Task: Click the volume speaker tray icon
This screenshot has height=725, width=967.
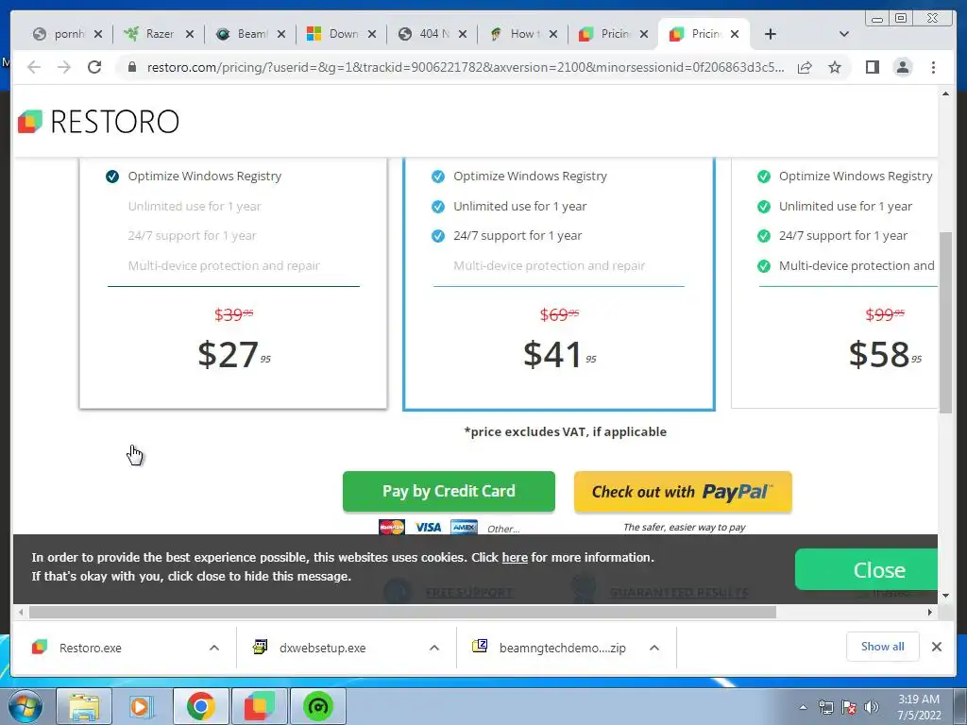Action: 872,707
